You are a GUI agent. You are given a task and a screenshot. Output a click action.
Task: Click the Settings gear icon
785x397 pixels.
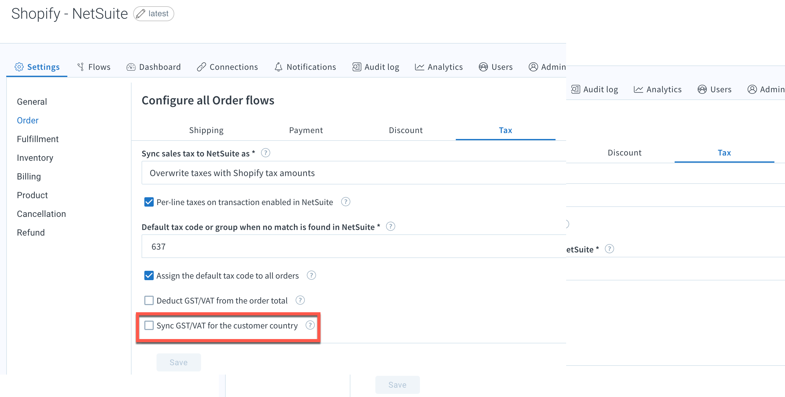[19, 67]
